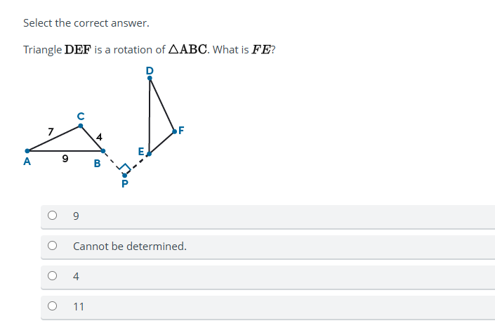Pick the radio button for answer 4

pos(53,276)
